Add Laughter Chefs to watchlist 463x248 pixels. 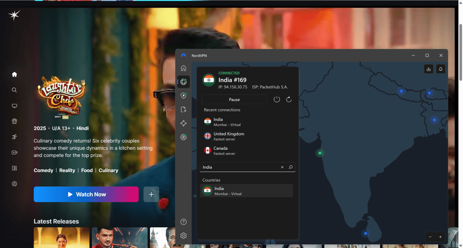point(151,194)
